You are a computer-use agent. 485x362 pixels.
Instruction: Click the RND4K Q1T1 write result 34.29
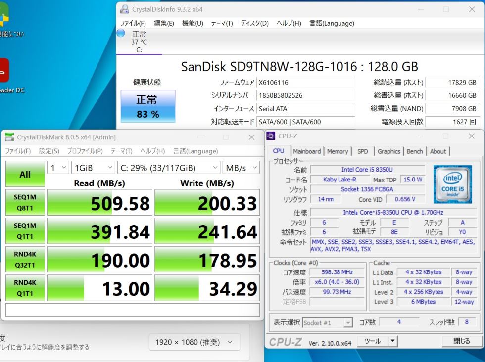pos(207,288)
